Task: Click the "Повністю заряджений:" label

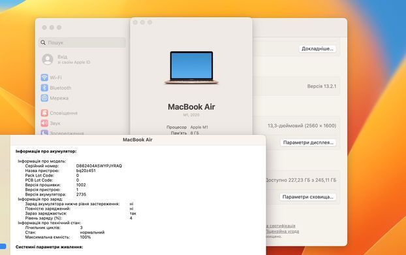Action: coord(48,209)
